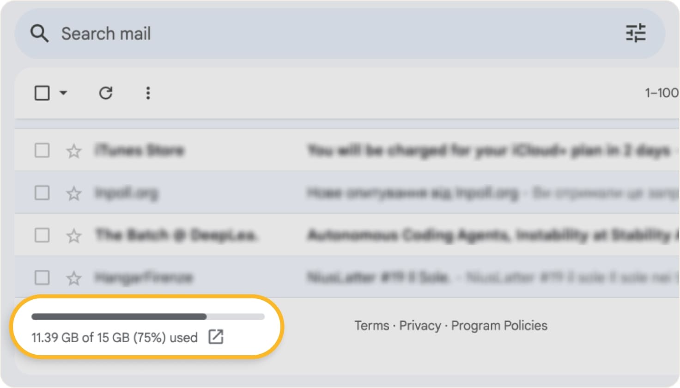Screen dimensions: 680x388
Task: Star the HangerFirenze email
Action: click(74, 278)
